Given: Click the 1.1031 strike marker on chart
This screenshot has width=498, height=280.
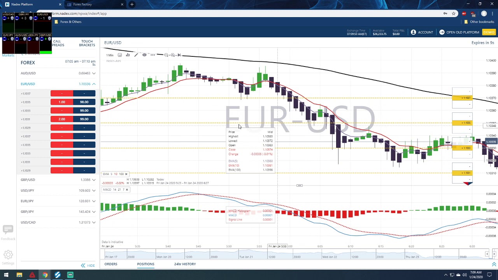Looking at the screenshot, I should point(462,173).
